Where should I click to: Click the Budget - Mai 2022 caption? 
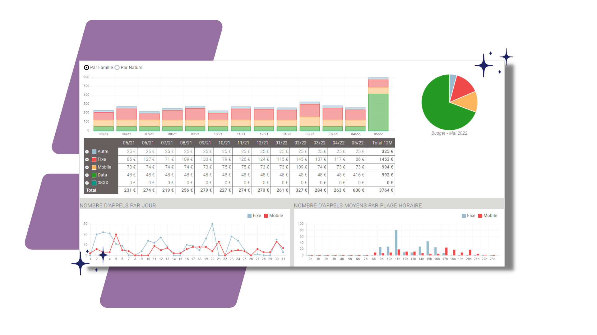(x=449, y=133)
